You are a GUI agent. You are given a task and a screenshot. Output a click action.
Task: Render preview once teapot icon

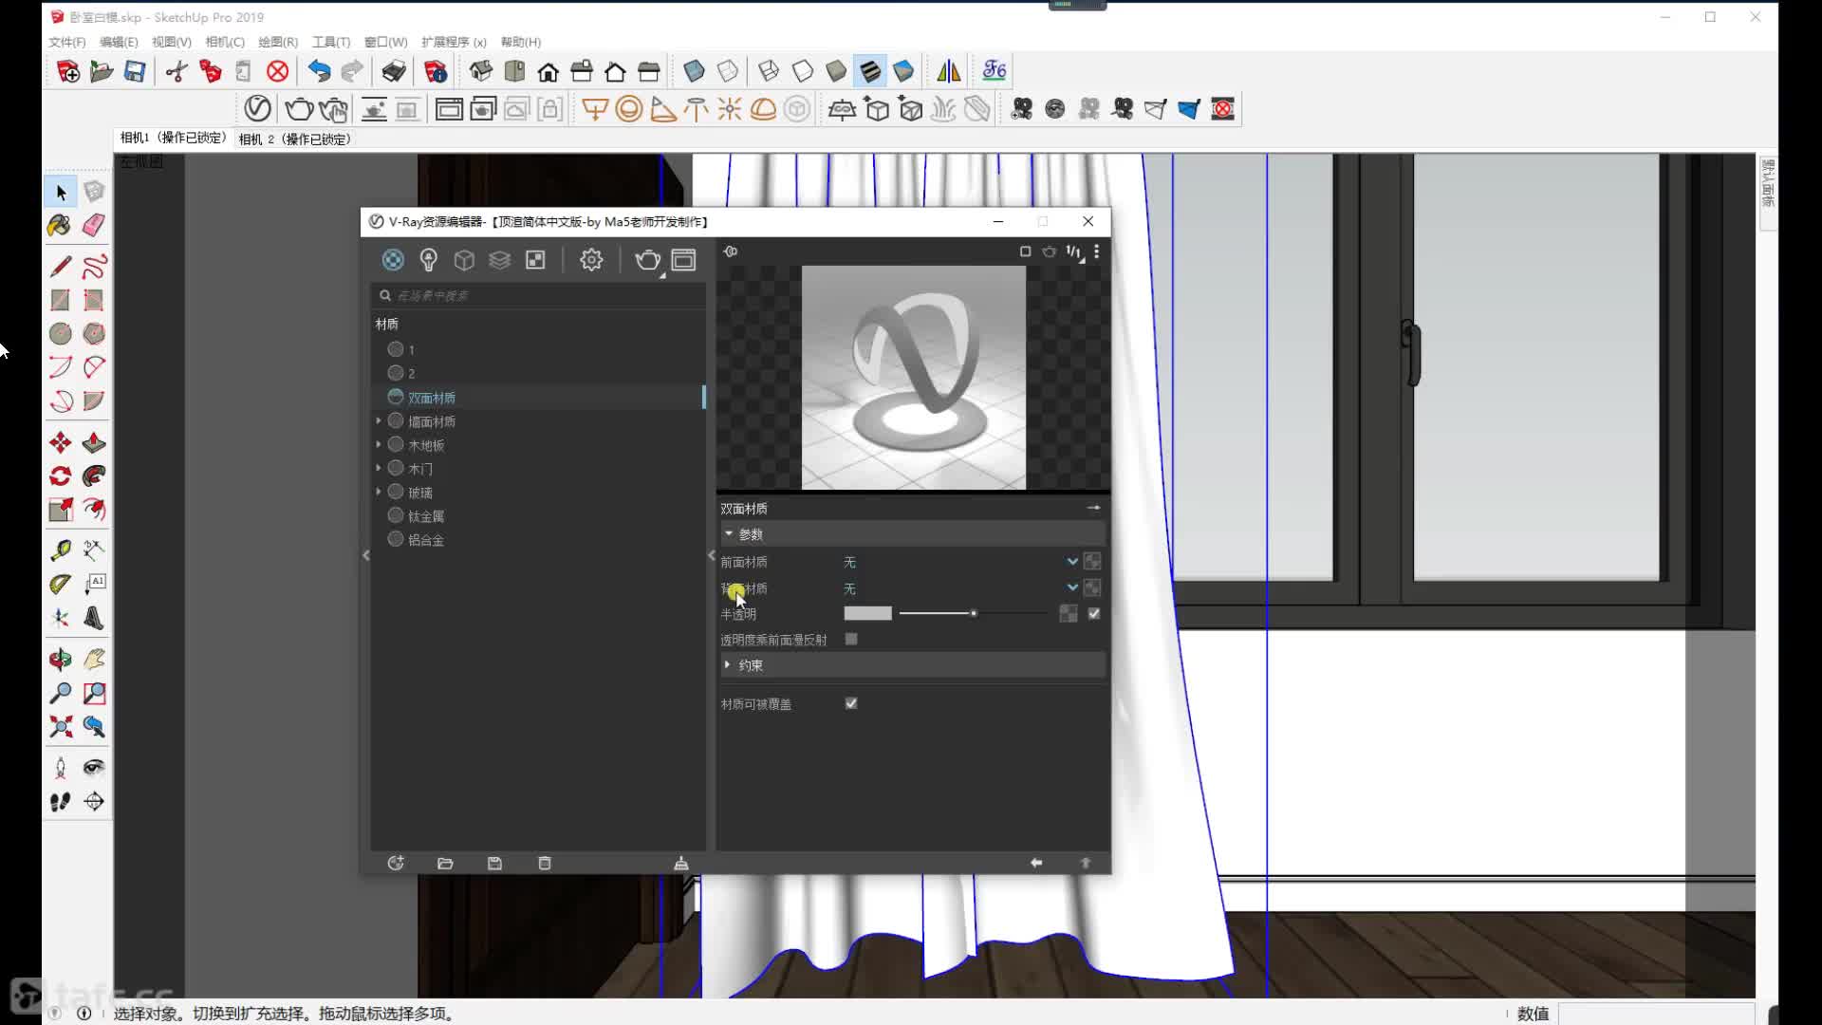coord(1049,252)
